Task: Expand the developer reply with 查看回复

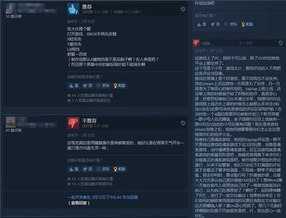Action: (79, 203)
